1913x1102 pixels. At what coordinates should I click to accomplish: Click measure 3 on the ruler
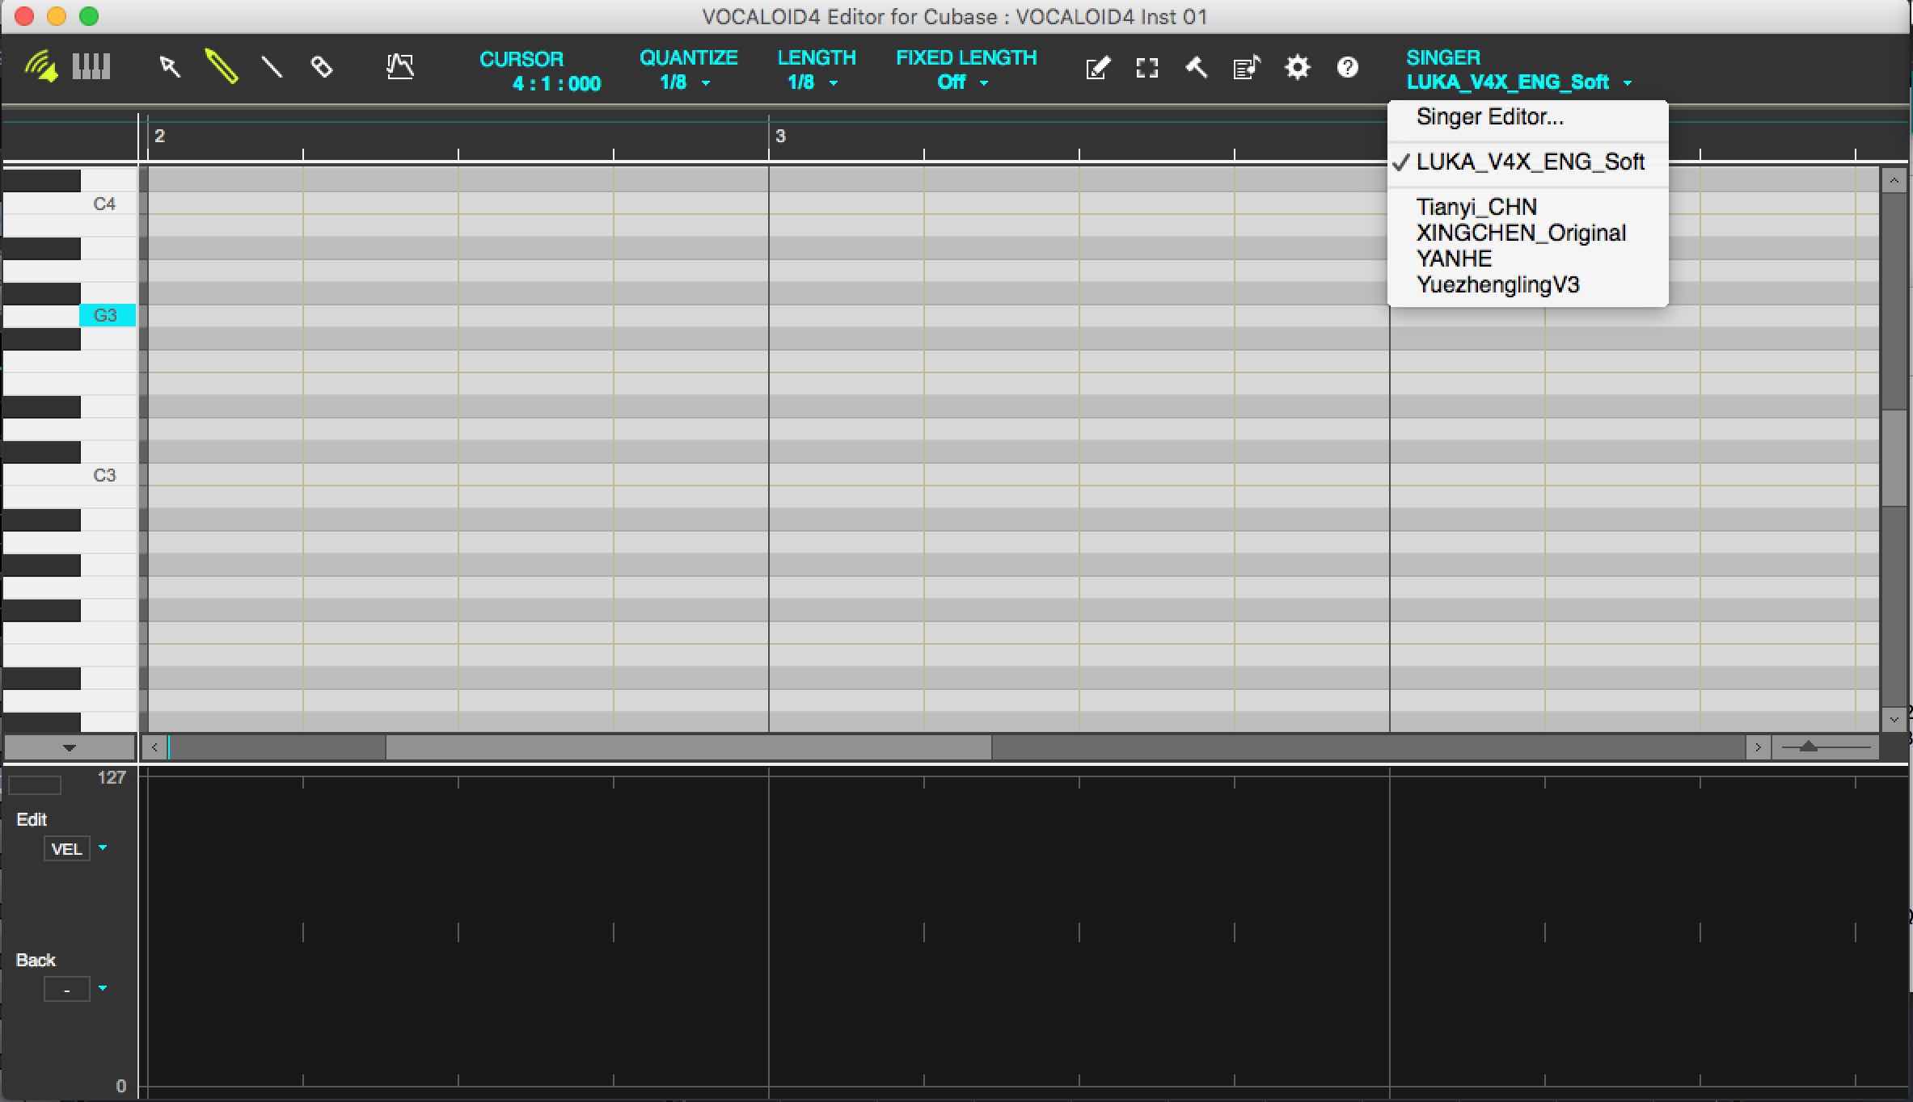point(780,136)
